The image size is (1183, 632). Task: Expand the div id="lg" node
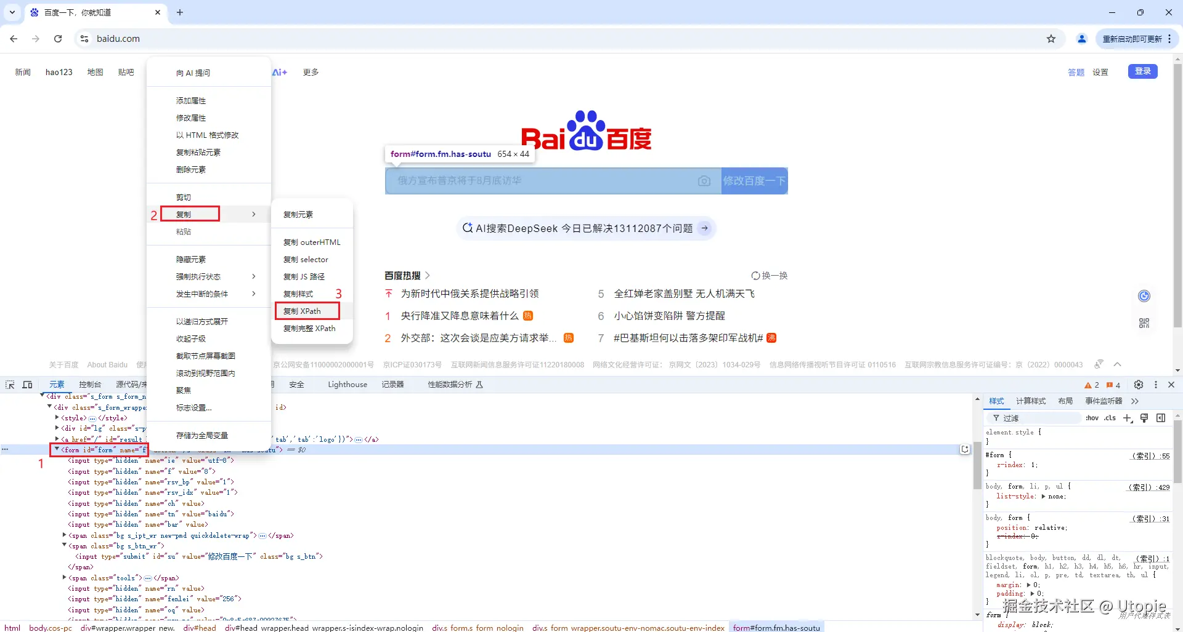pyautogui.click(x=57, y=428)
